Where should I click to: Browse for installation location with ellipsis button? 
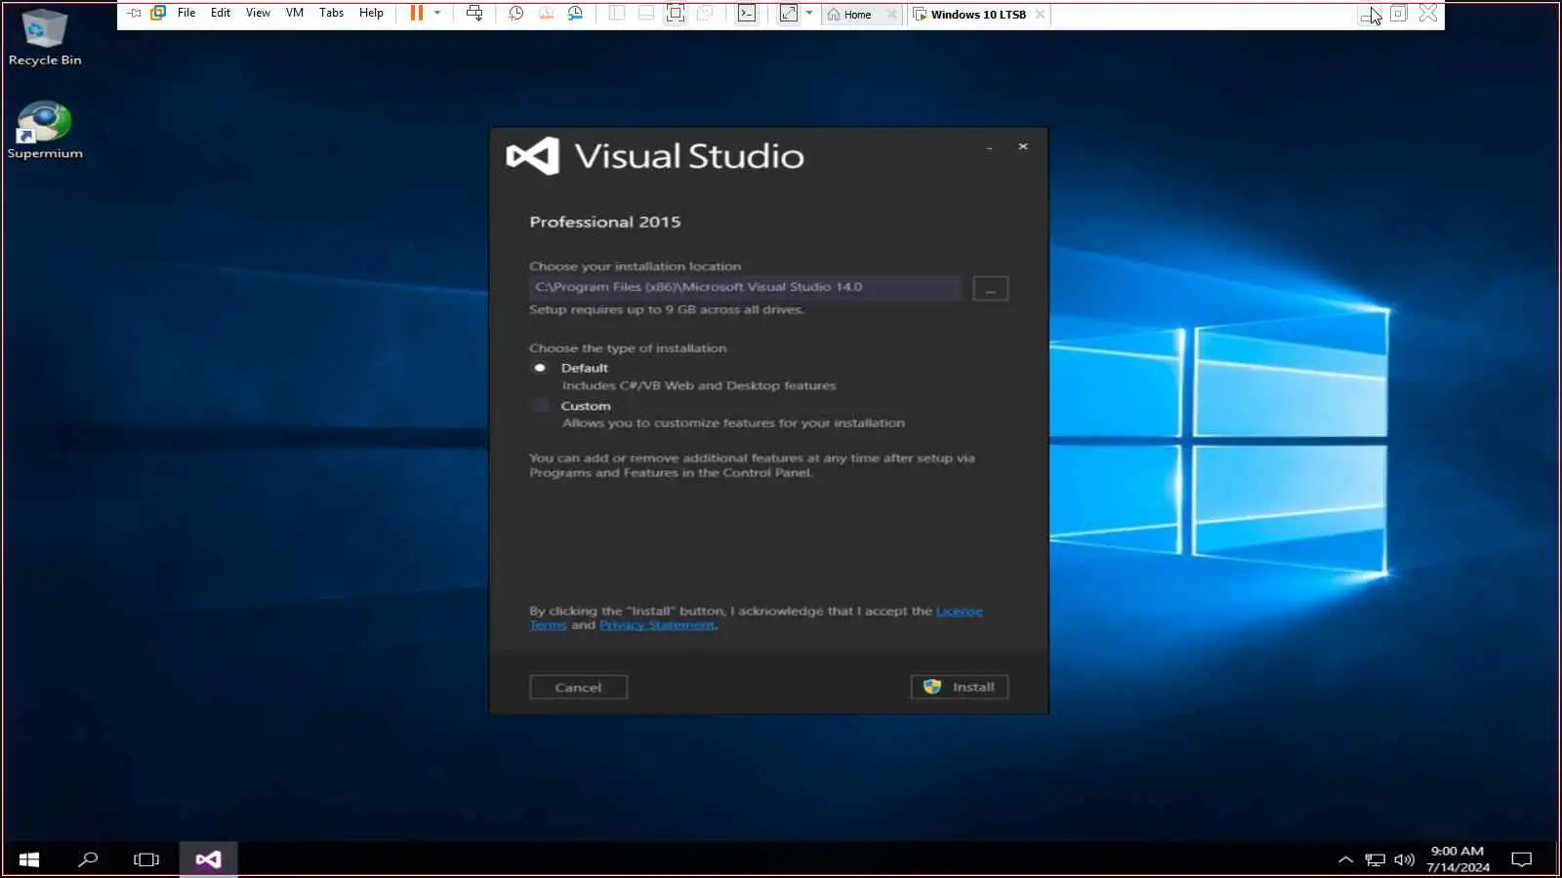click(990, 289)
